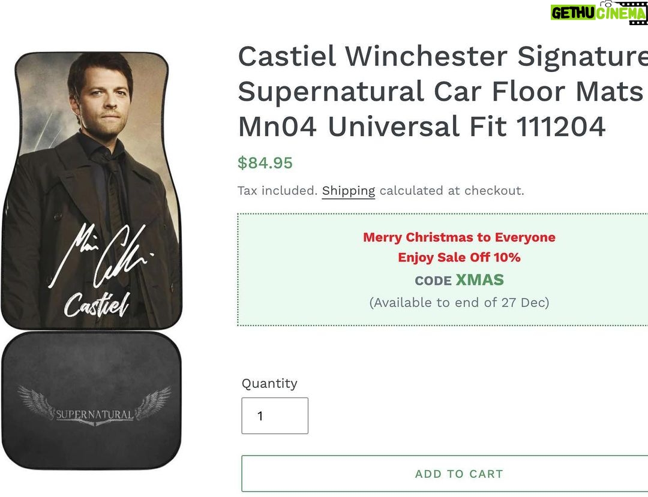Open the front floor mat product image

pos(91,190)
